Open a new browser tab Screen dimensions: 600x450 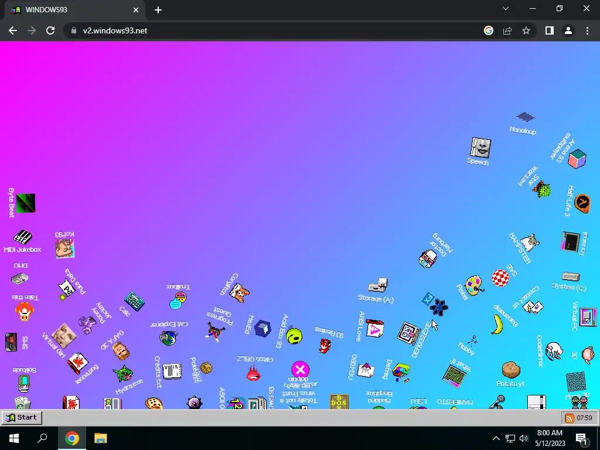click(x=158, y=10)
